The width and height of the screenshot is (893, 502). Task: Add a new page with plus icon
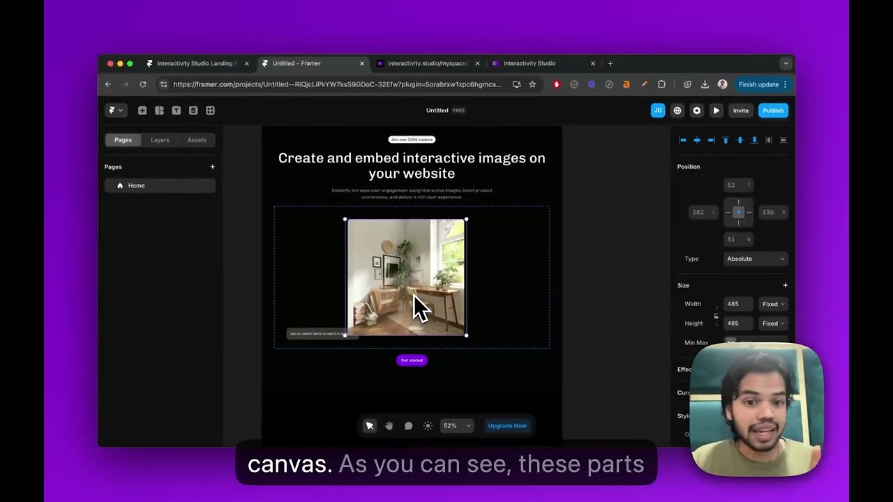(x=212, y=167)
